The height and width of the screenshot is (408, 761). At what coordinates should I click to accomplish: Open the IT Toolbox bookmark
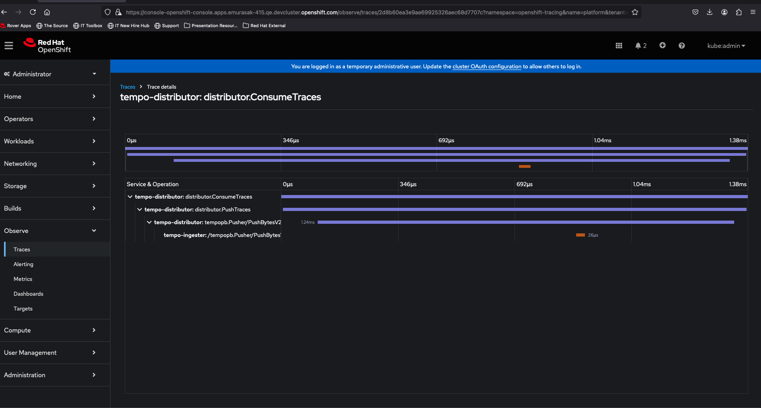click(88, 26)
